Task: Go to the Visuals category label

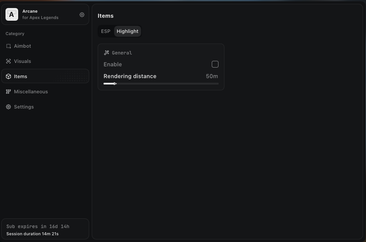Action: tap(22, 61)
